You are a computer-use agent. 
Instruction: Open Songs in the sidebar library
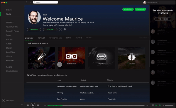[9, 35]
